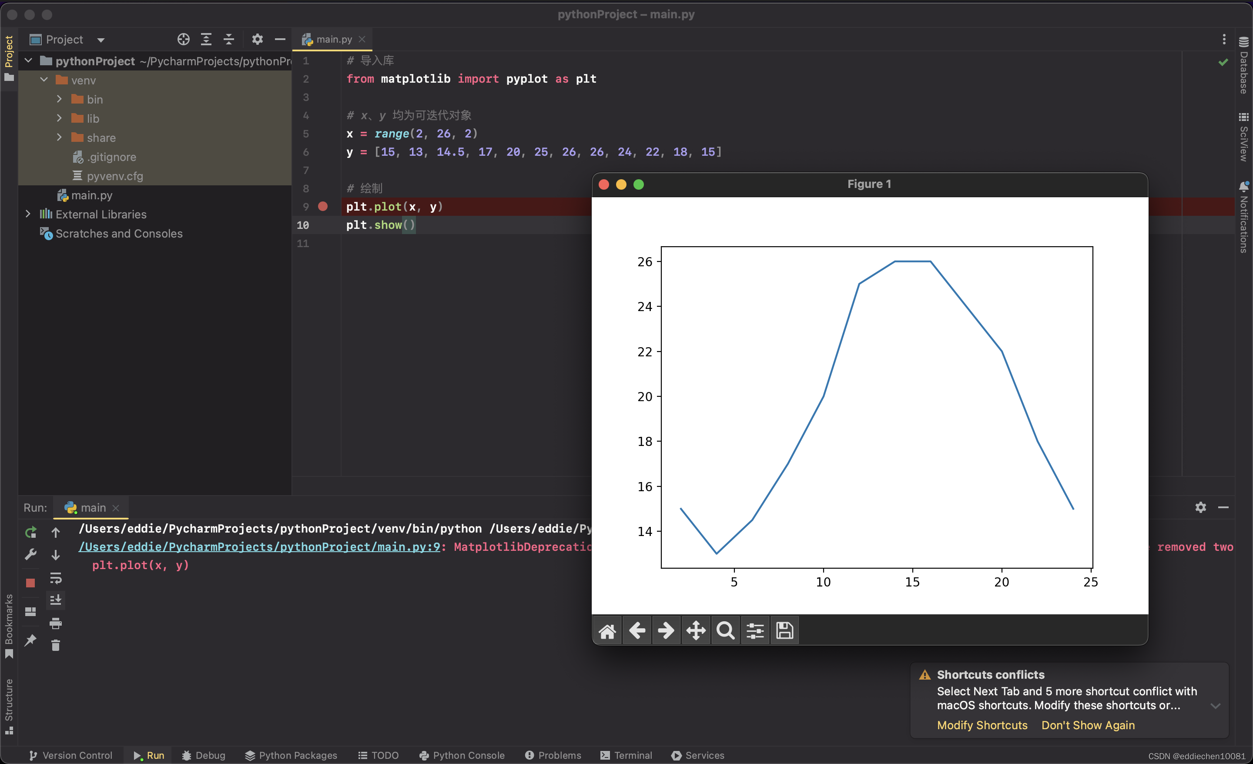This screenshot has width=1253, height=764.
Task: Reset the figure view with Home icon
Action: pyautogui.click(x=607, y=631)
